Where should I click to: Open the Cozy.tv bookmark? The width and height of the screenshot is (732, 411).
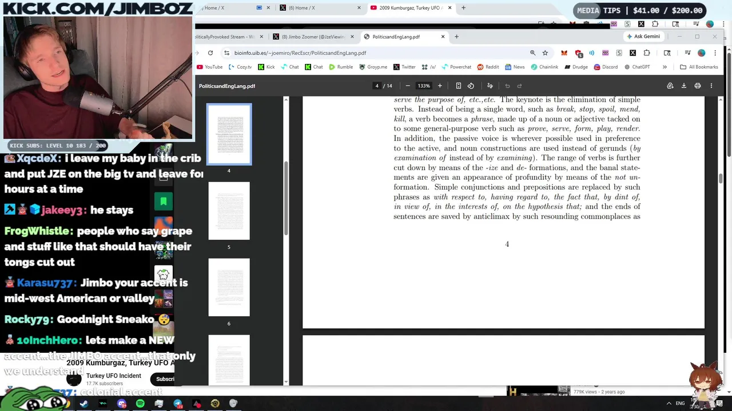coord(240,67)
